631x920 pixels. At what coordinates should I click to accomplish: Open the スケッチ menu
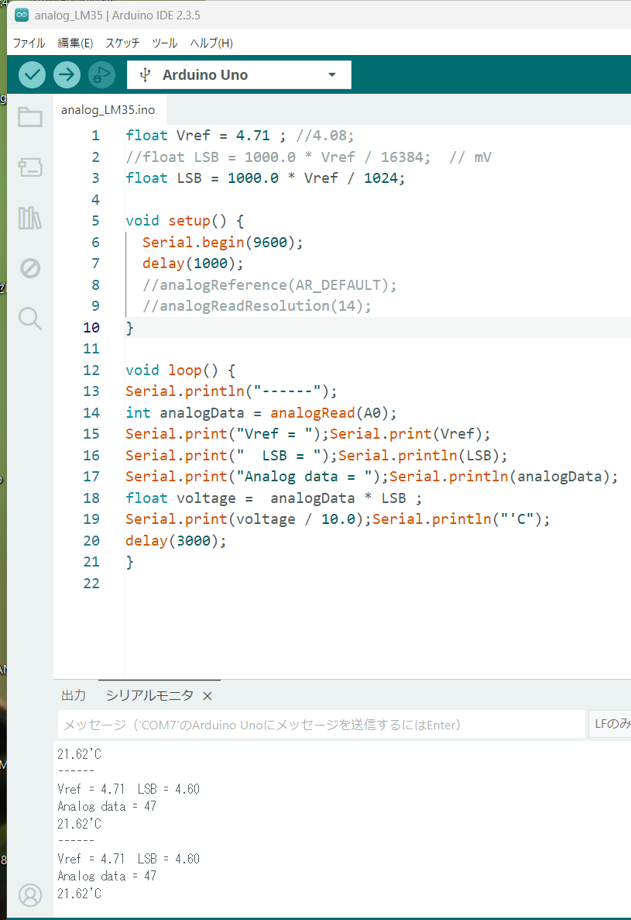click(122, 43)
